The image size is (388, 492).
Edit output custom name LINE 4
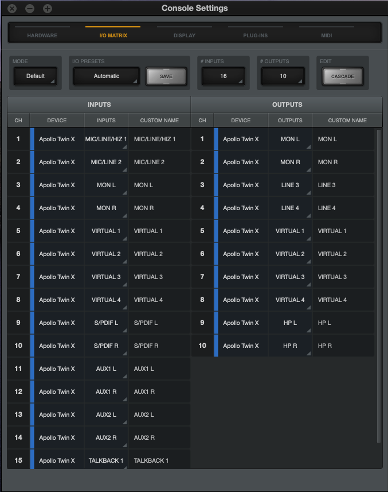tap(343, 208)
